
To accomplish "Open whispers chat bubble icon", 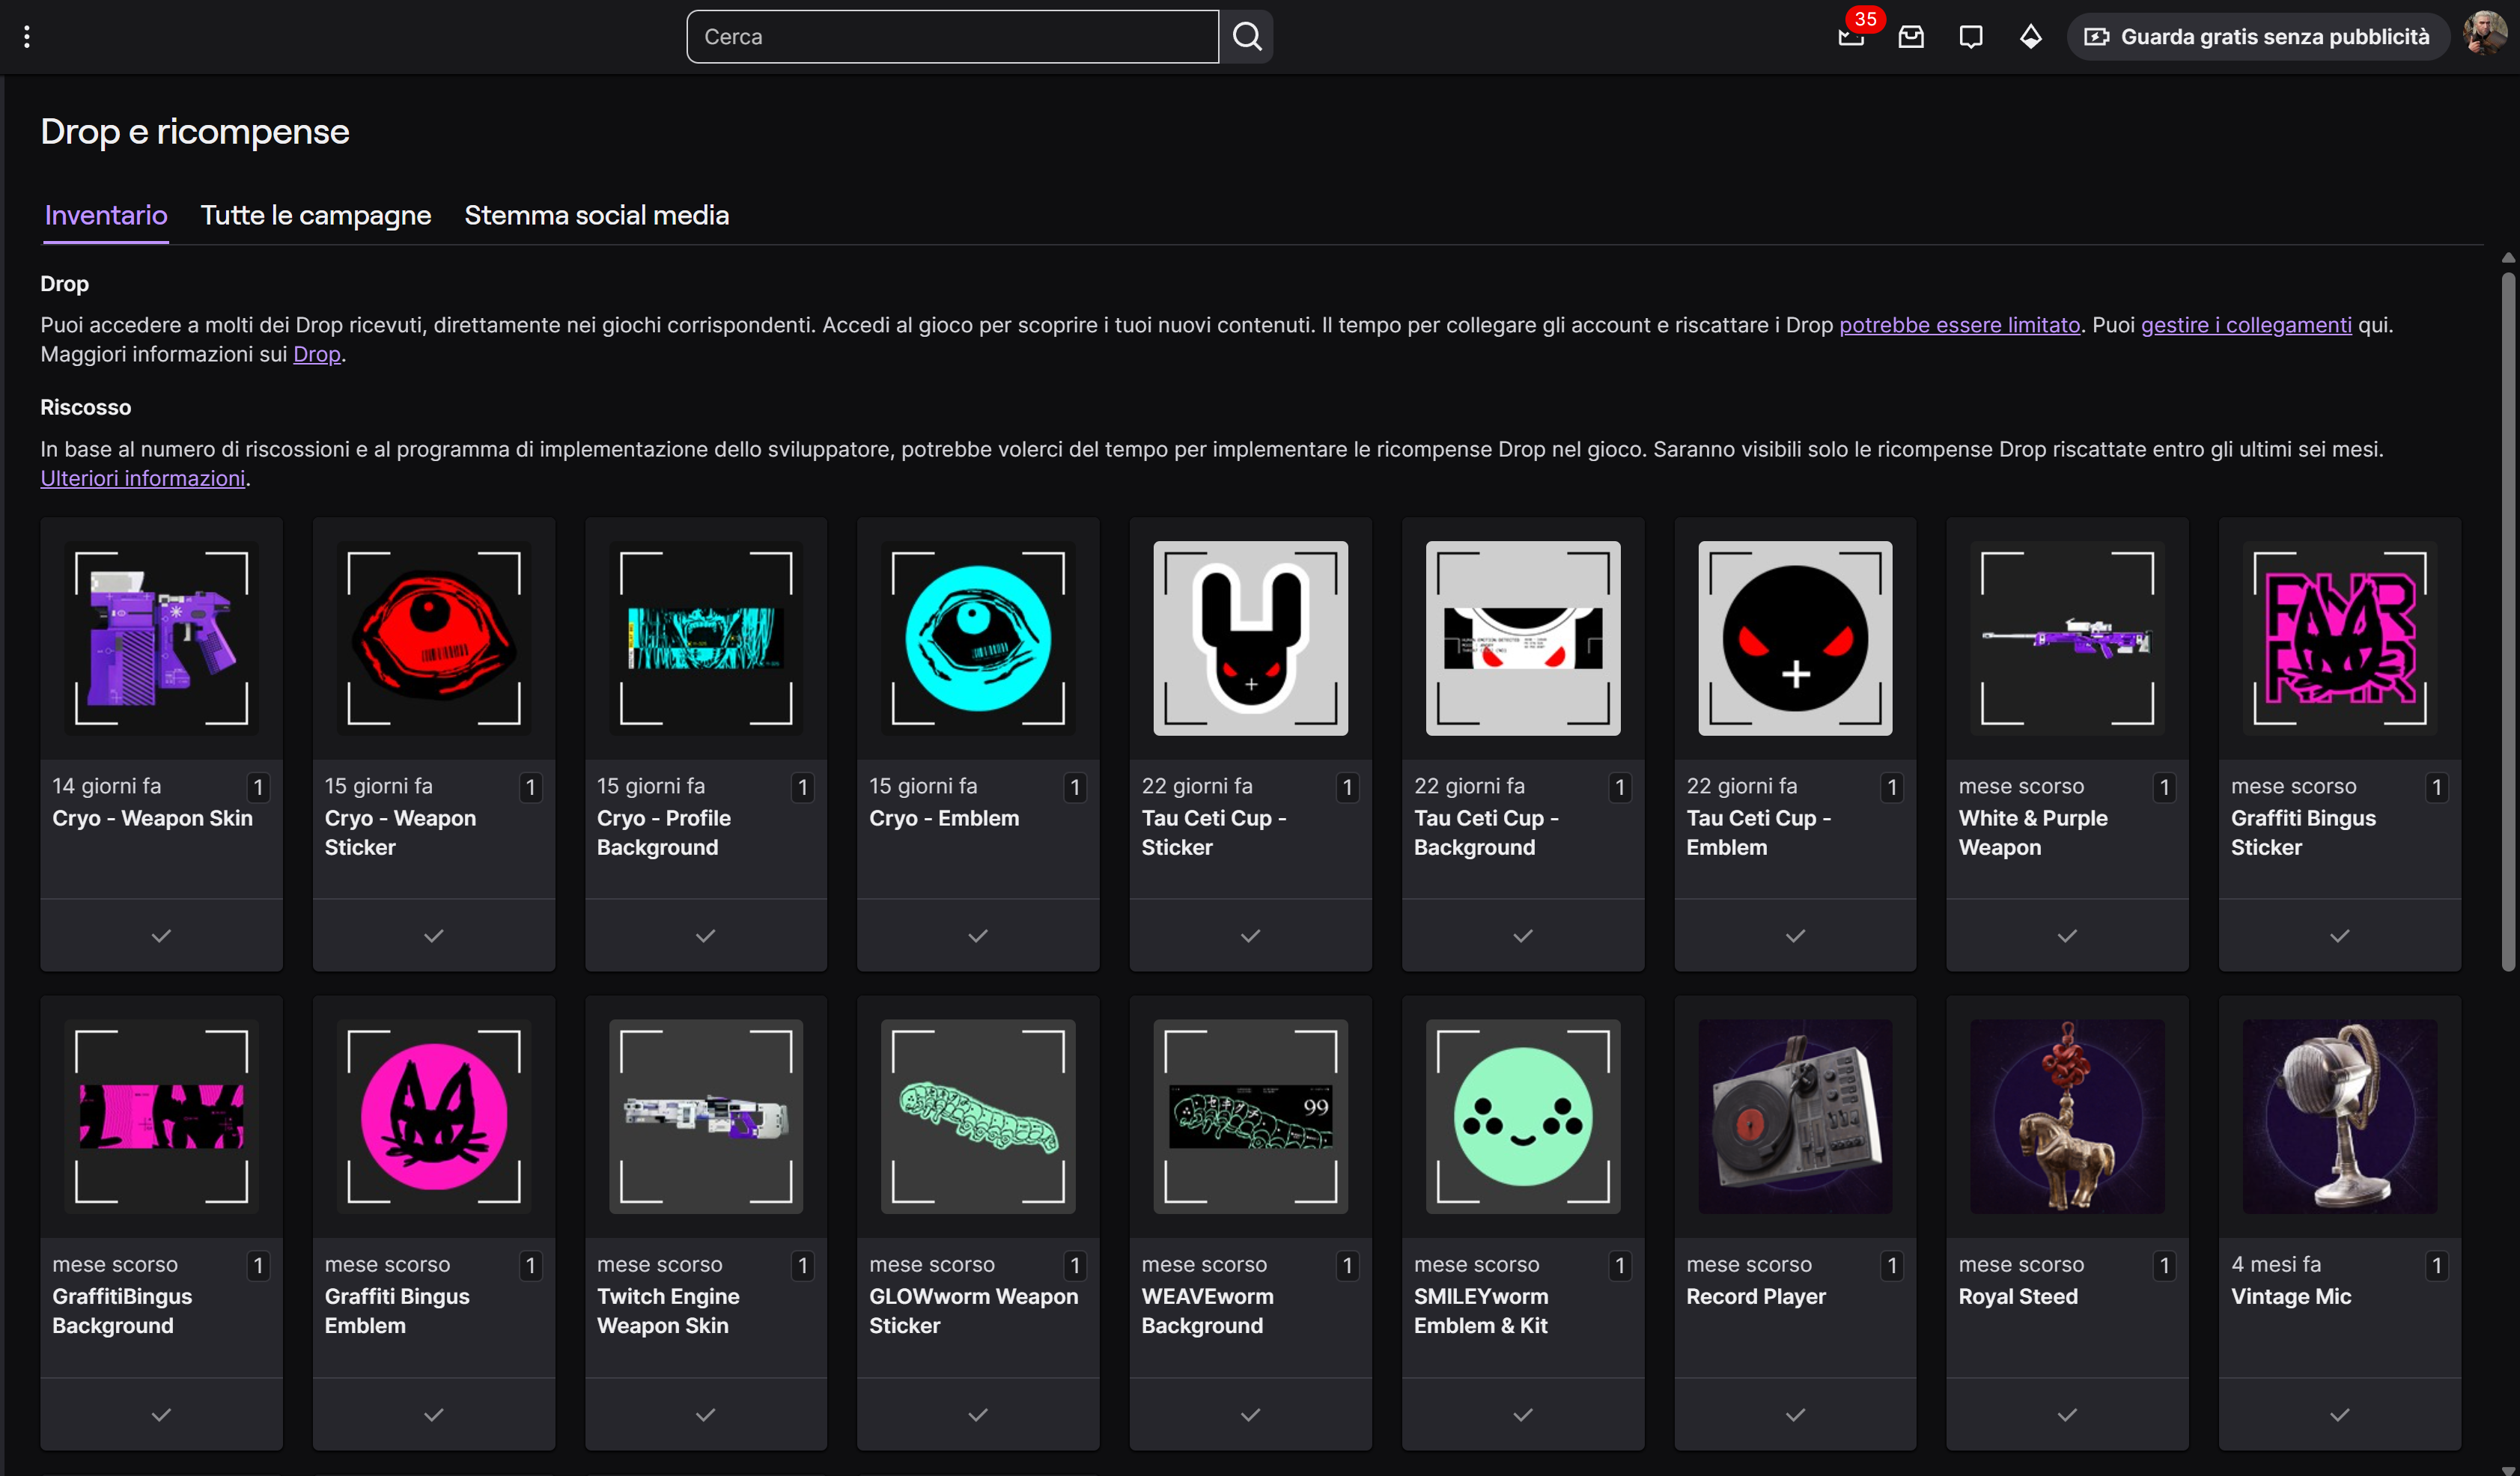I will 1971,37.
